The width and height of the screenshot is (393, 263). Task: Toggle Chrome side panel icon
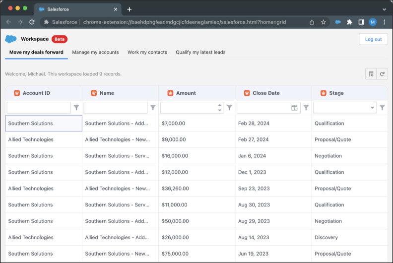[361, 22]
